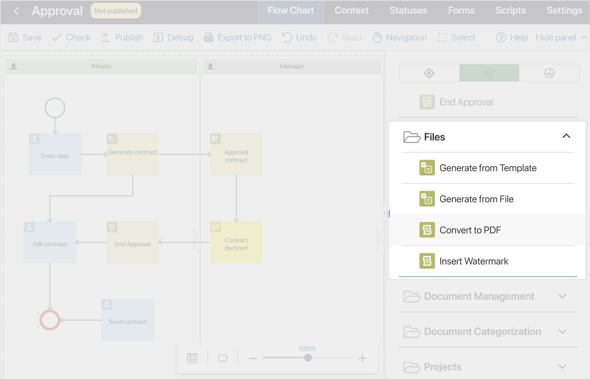Toggle the grid view button
This screenshot has height=379, width=590.
192,358
